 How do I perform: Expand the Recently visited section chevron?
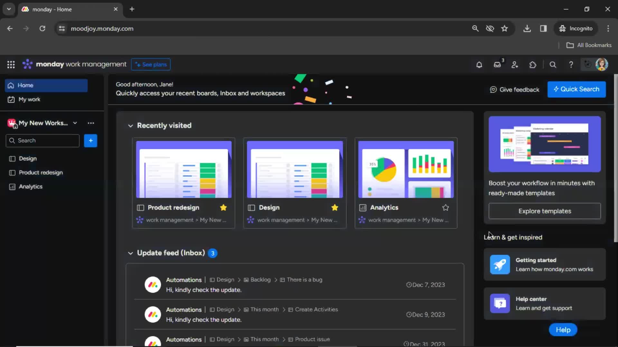point(131,125)
